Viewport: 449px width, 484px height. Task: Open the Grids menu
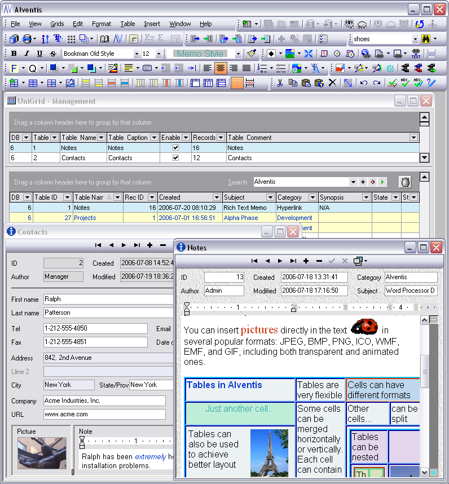point(57,24)
